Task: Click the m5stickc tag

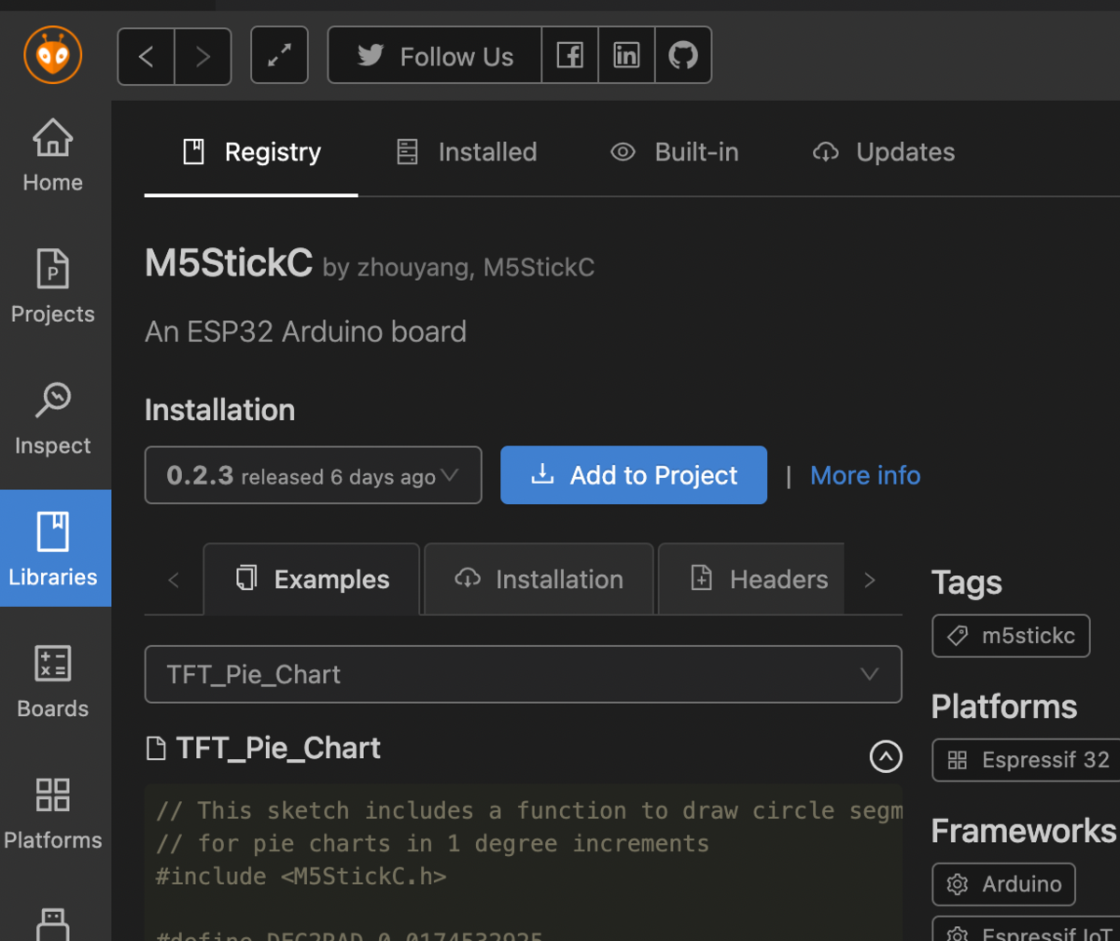Action: click(1011, 637)
